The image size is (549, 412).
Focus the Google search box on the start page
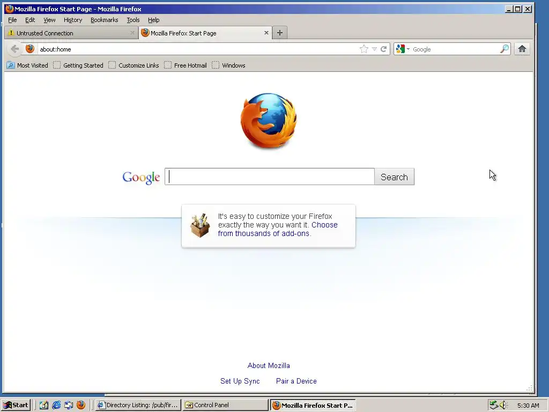coord(270,176)
